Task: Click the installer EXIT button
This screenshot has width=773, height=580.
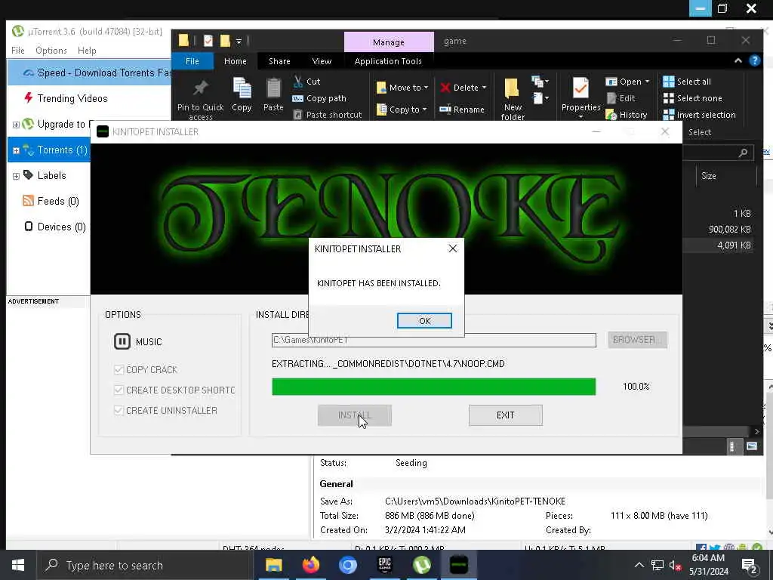Action: pos(505,415)
